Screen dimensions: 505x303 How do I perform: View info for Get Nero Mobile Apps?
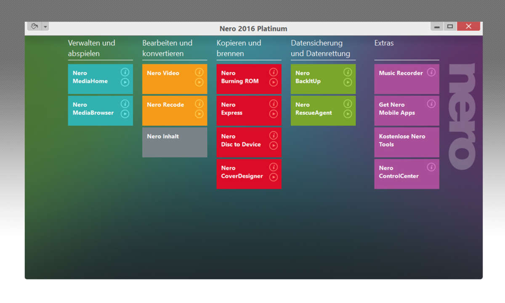pyautogui.click(x=431, y=104)
